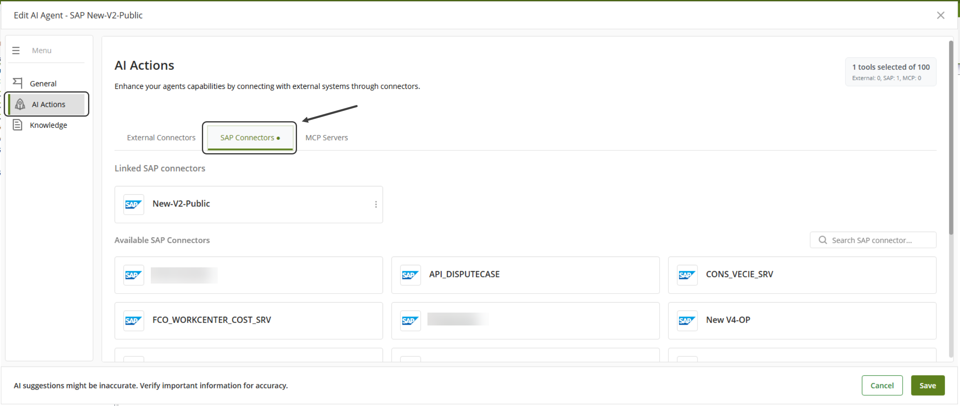Click the search magnifier icon
This screenshot has height=406, width=960.
click(x=823, y=240)
